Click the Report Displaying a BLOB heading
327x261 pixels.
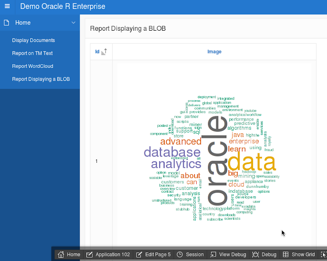point(128,28)
